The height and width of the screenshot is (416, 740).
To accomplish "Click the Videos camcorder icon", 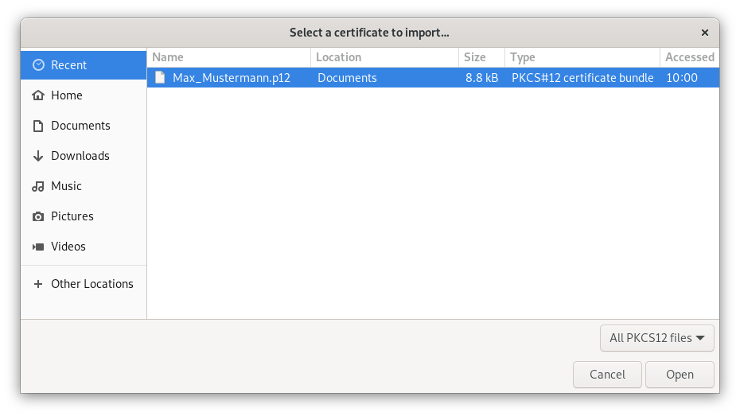I will click(38, 247).
